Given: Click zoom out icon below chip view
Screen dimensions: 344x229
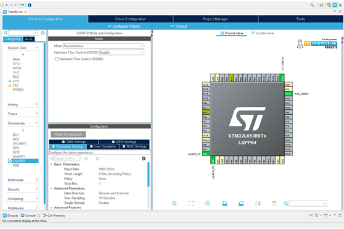Looking at the screenshot, I should (208, 204).
